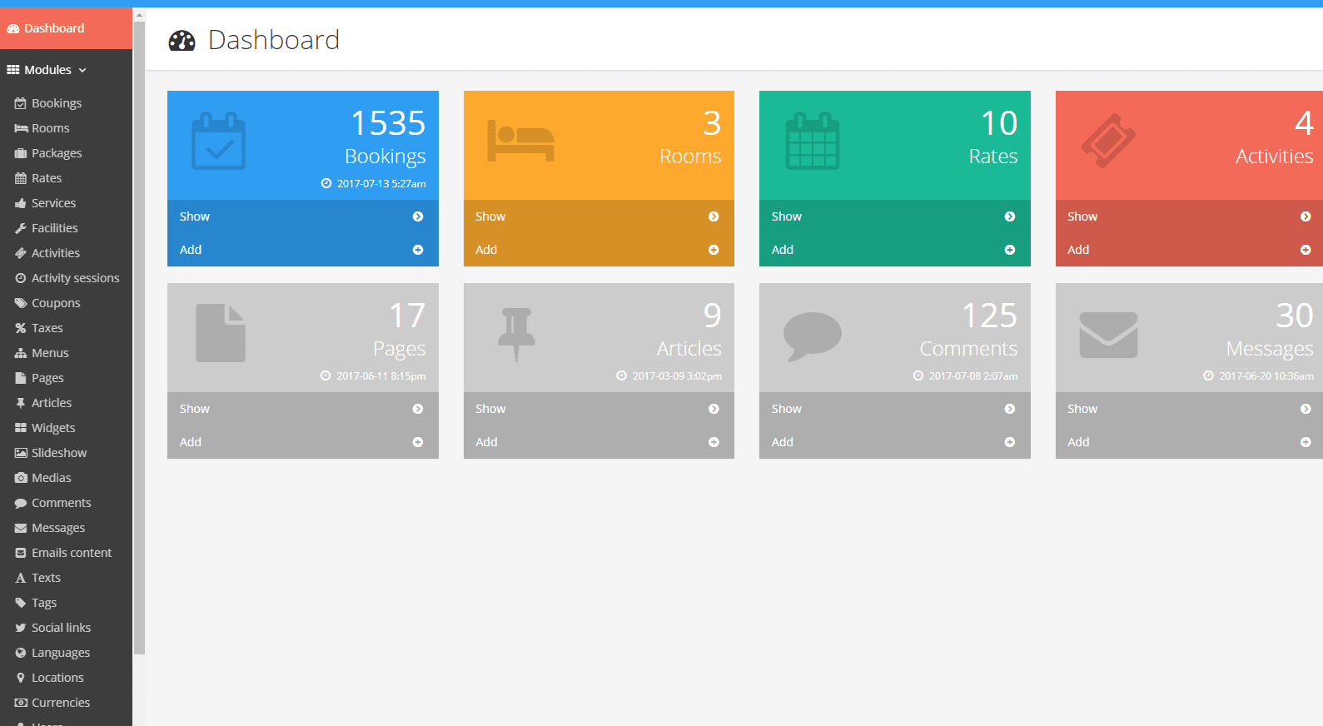
Task: Click the arrow icon on Rooms Show row
Action: click(x=714, y=216)
